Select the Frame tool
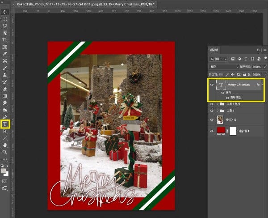The width and height of the screenshot is (268, 218). [5, 47]
